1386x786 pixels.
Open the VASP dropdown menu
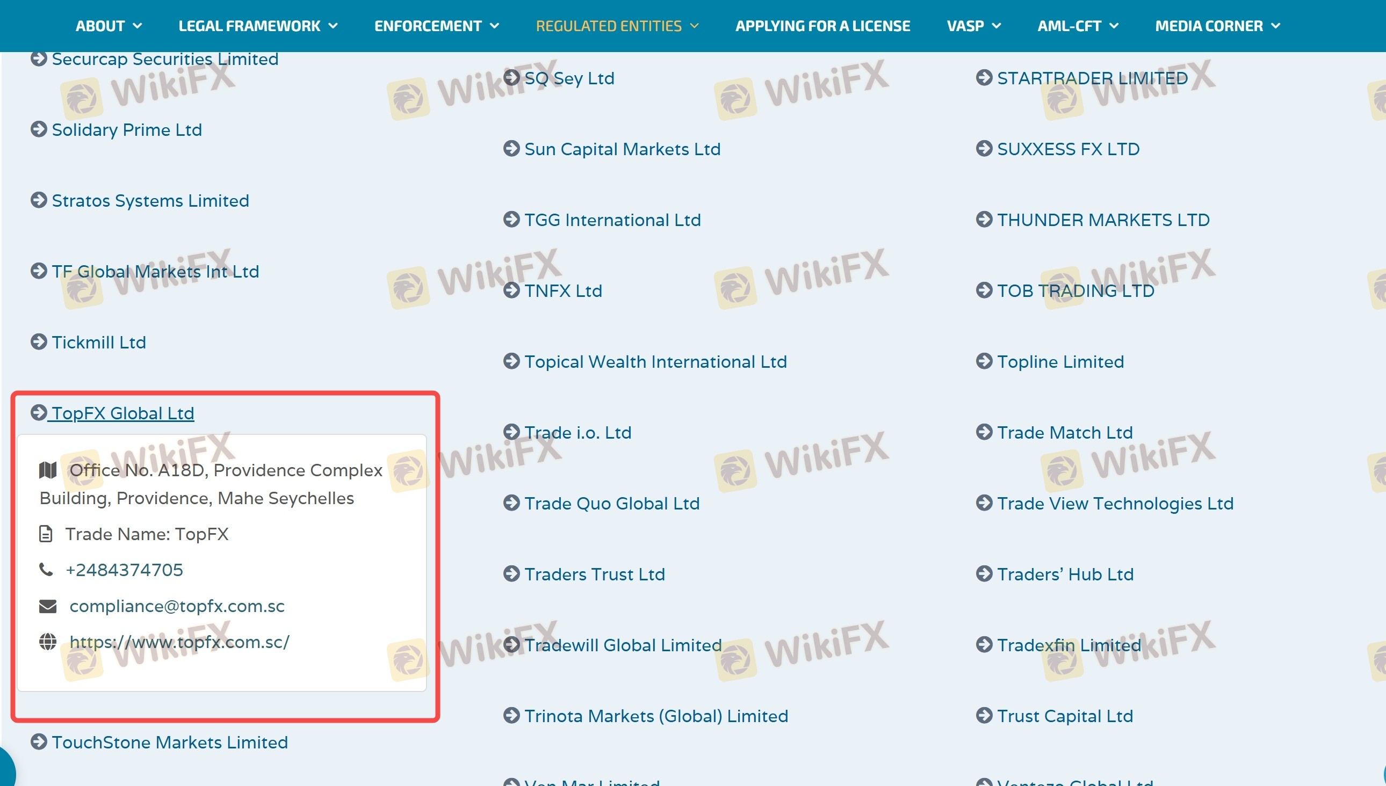[973, 26]
